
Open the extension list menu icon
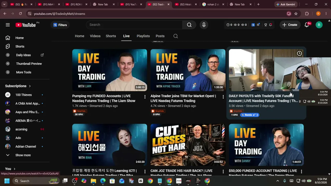(x=258, y=25)
